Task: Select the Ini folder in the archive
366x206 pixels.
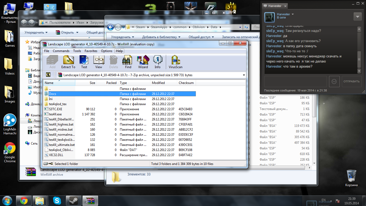Action: point(119,99)
